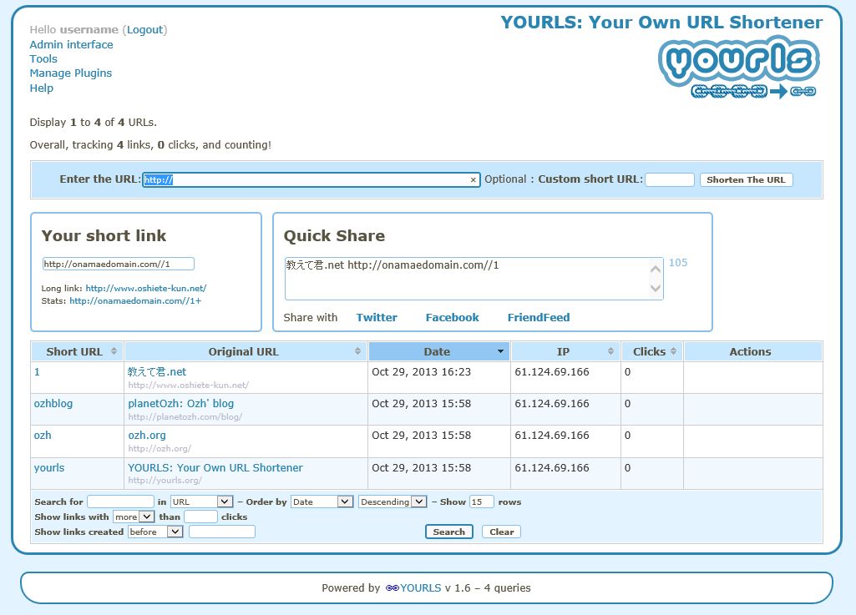The width and height of the screenshot is (856, 615).
Task: Clear the URL field using the x icon
Action: coord(473,180)
